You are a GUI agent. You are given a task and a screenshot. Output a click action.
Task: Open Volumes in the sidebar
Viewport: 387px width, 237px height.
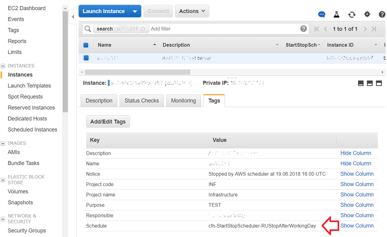click(18, 192)
